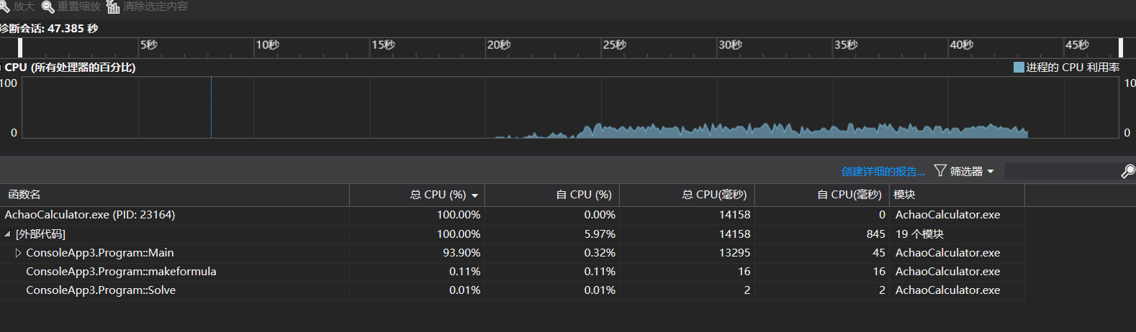Click the 25秒 mark on the timeline ruler
The width and height of the screenshot is (1136, 332).
pos(614,45)
